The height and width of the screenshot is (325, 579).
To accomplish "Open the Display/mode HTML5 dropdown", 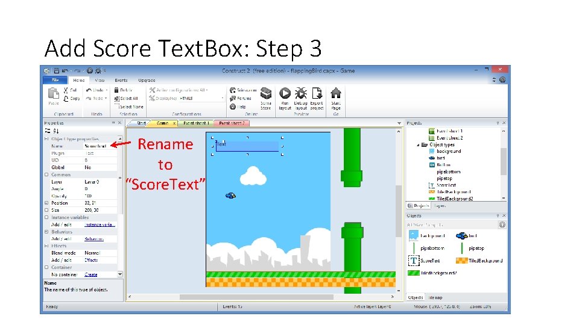I will click(x=201, y=98).
